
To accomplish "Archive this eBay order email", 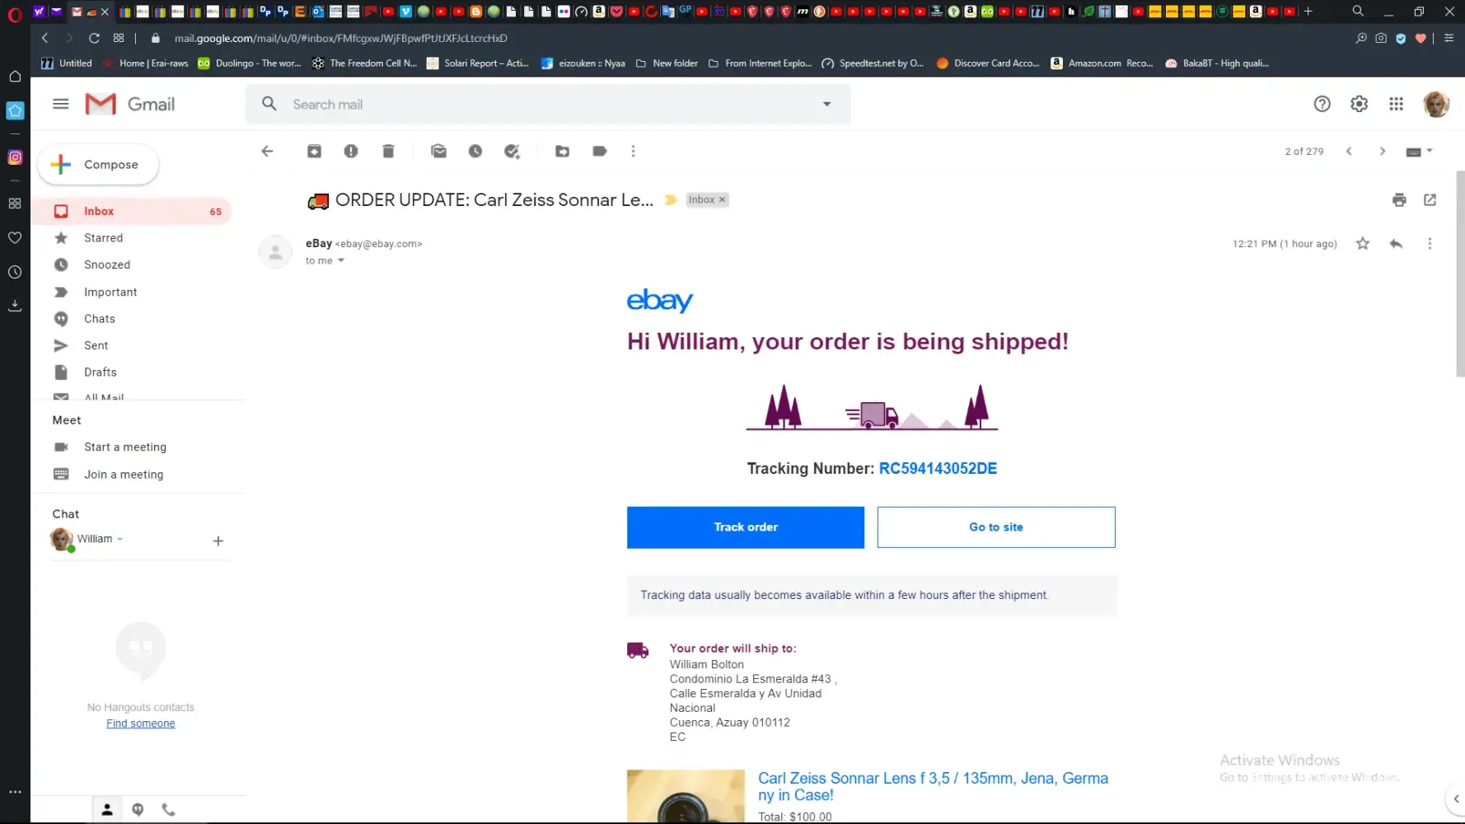I will [314, 151].
